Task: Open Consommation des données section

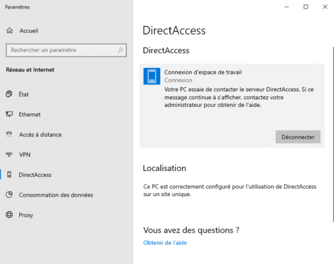Action: [x=56, y=195]
